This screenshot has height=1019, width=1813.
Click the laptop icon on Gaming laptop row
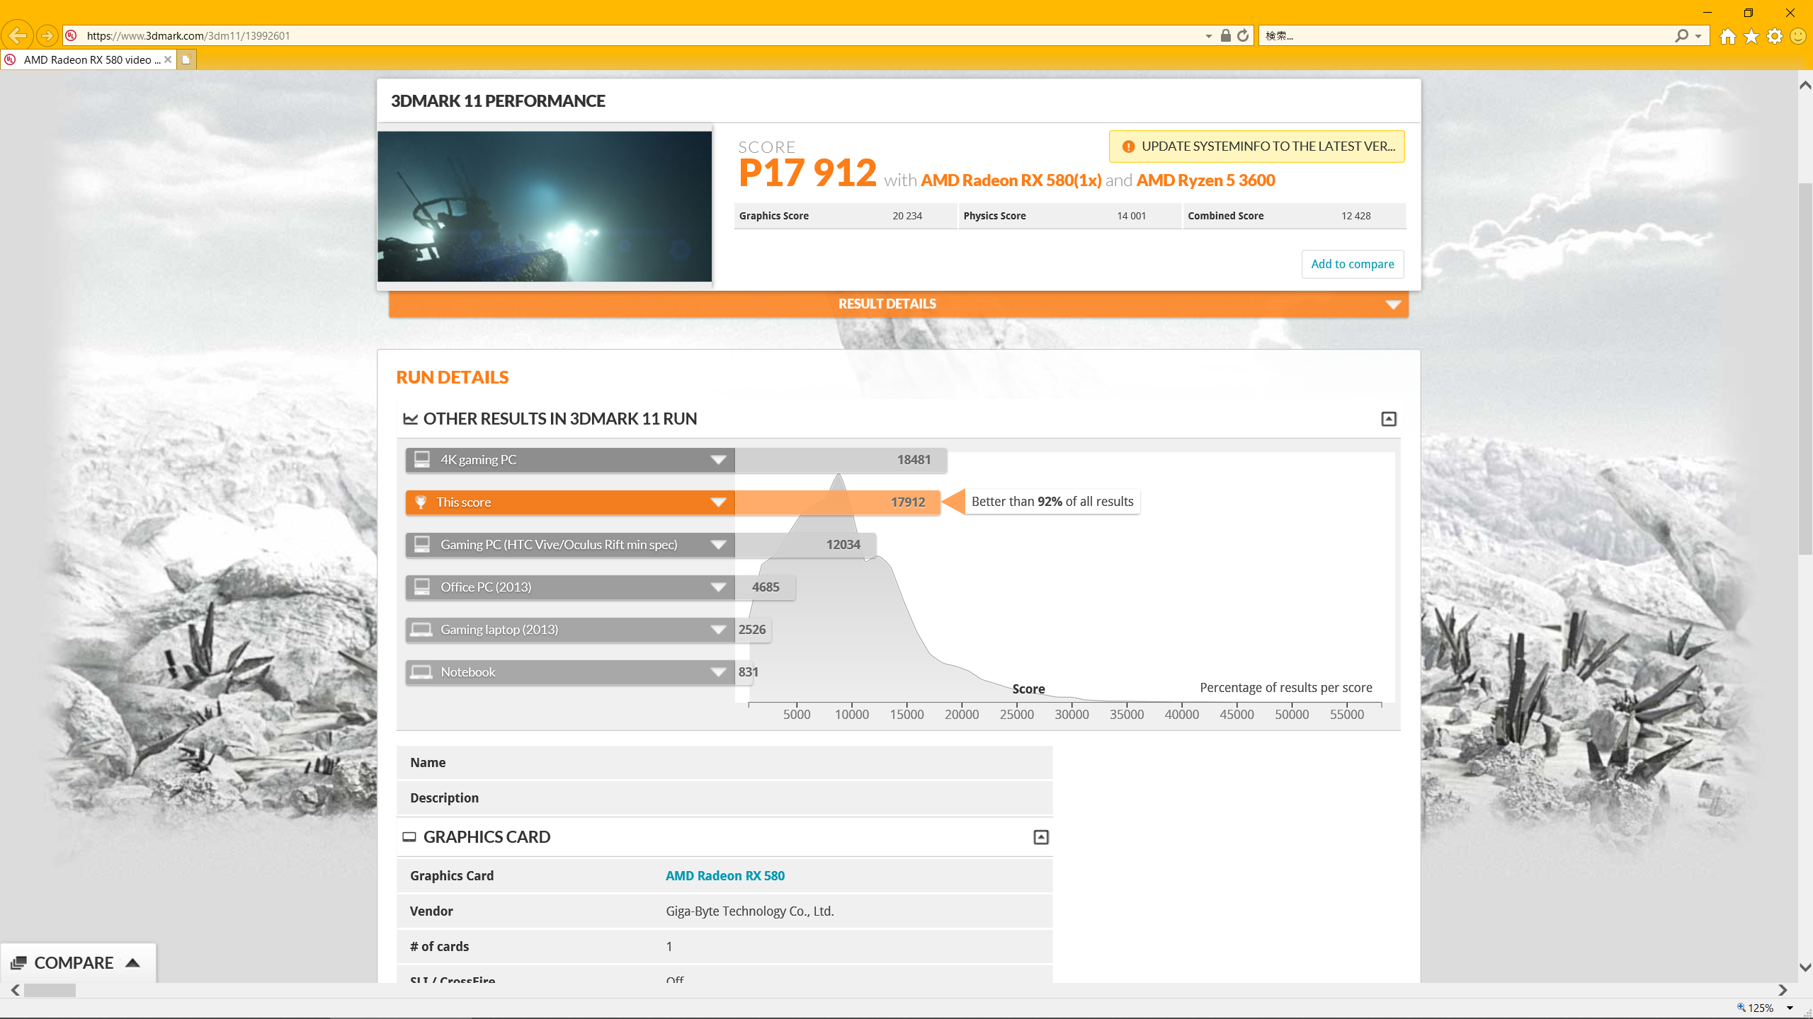[x=421, y=629]
